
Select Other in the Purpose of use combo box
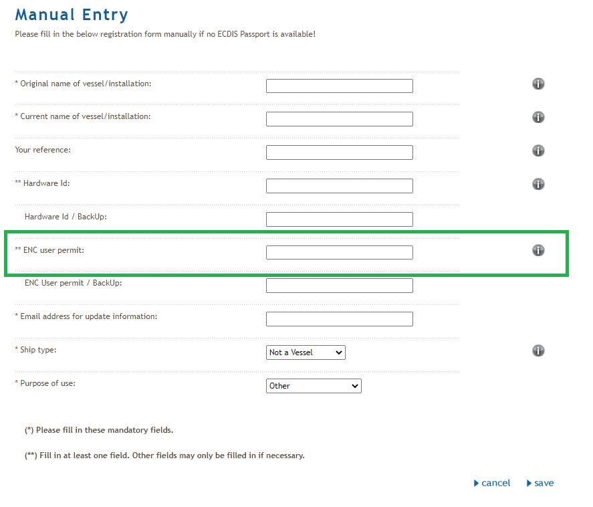[314, 386]
